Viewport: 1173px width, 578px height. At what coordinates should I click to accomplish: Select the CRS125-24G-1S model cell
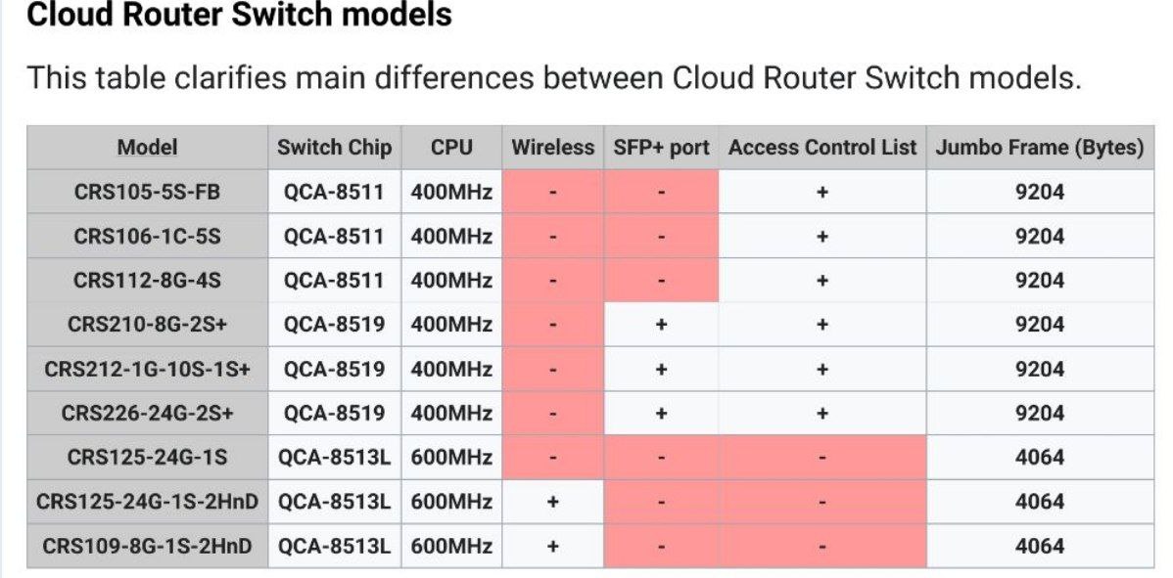[148, 457]
